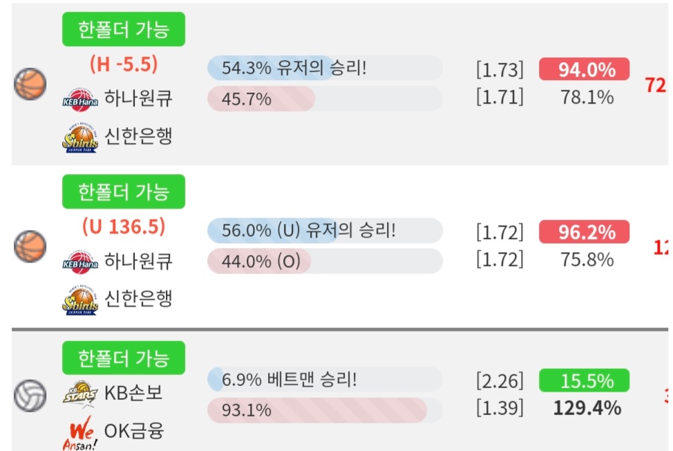Click the volleyball icon beside KB손보
The image size is (673, 451).
click(x=30, y=395)
